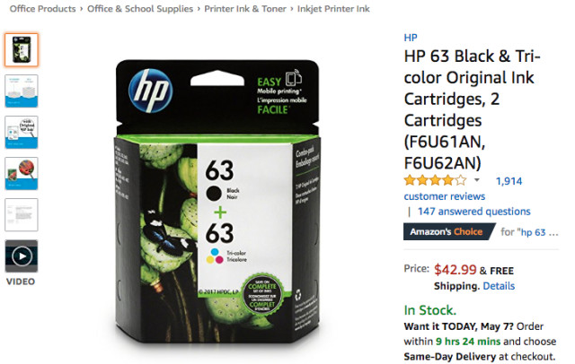
Task: Play the product video
Action: 22,256
